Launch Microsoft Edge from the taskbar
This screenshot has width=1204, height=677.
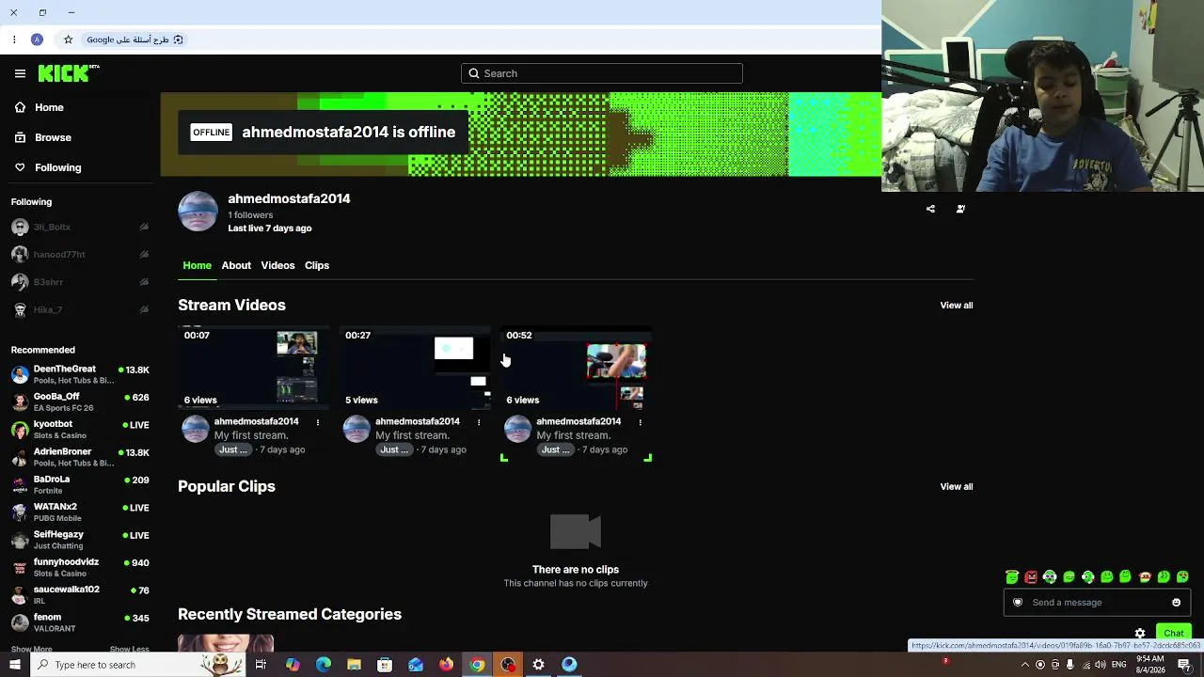324,665
